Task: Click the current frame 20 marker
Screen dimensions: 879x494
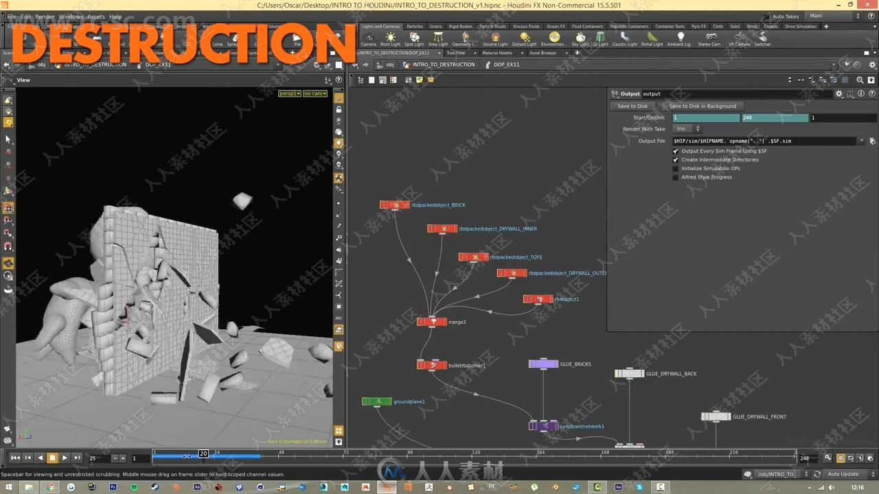Action: [203, 454]
